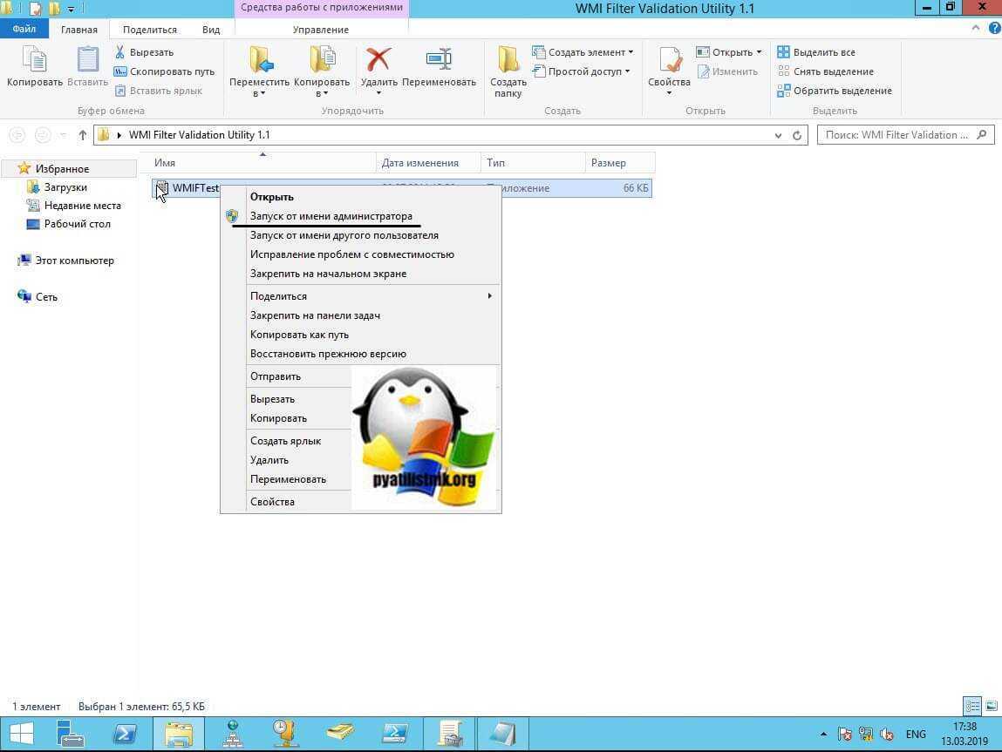The width and height of the screenshot is (1002, 752).
Task: Switch to the Вид ribbon tab
Action: point(211,30)
